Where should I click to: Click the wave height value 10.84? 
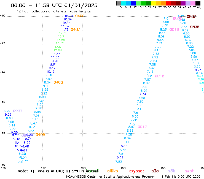click(x=68, y=19)
